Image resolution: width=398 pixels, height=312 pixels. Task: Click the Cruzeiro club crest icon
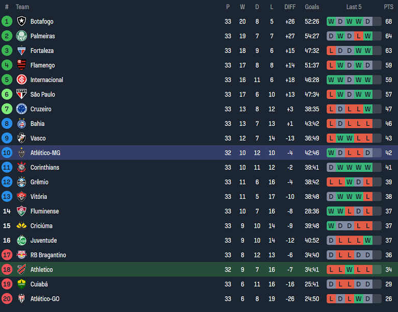(x=21, y=109)
